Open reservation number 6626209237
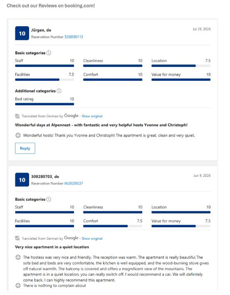The height and width of the screenshot is (295, 230). coord(74,183)
